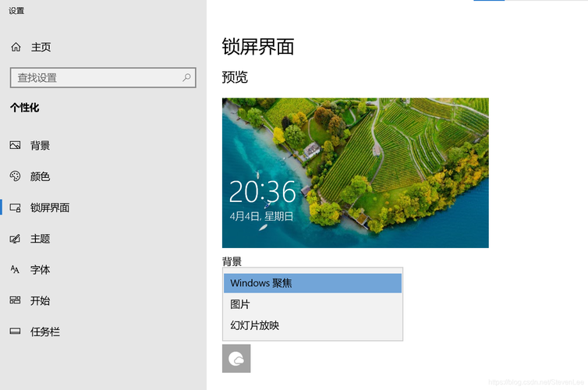Click the 背景 picture icon in sidebar
Image resolution: width=588 pixels, height=390 pixels.
click(15, 145)
